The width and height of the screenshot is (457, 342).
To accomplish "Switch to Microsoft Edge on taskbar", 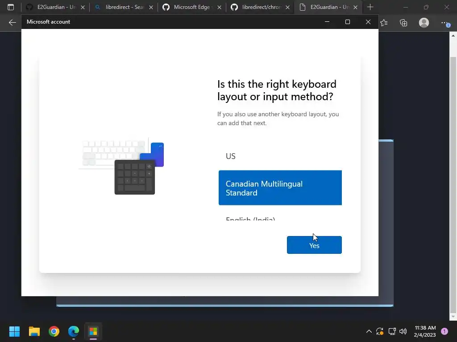I will 74,331.
